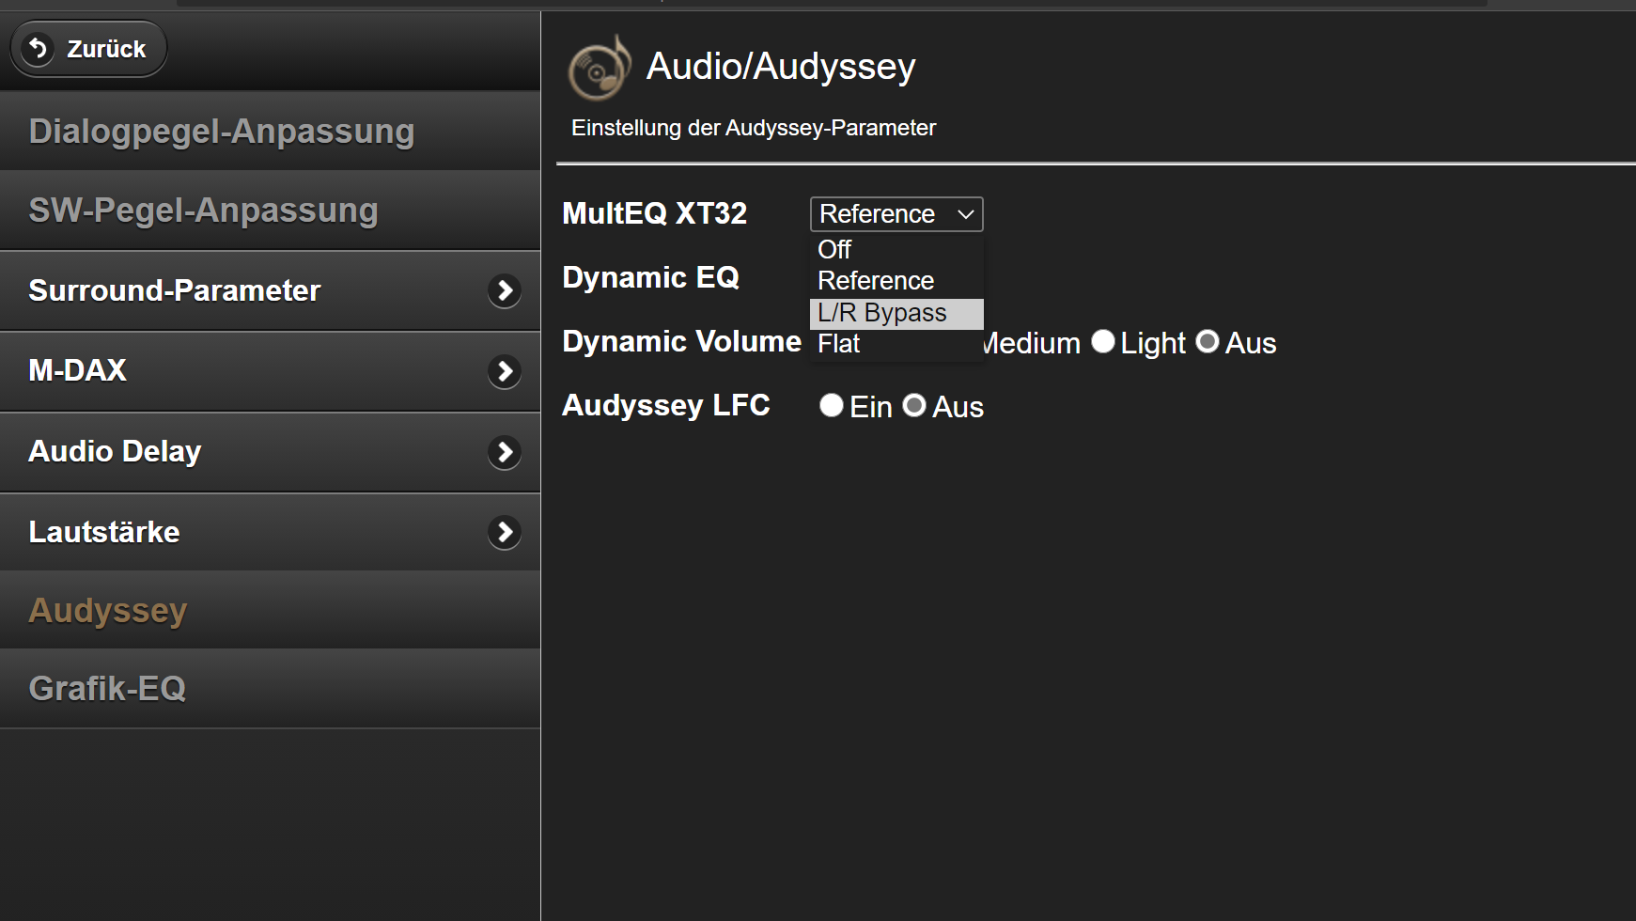Image resolution: width=1636 pixels, height=921 pixels.
Task: Open the Audio Delay chevron arrow
Action: (505, 452)
